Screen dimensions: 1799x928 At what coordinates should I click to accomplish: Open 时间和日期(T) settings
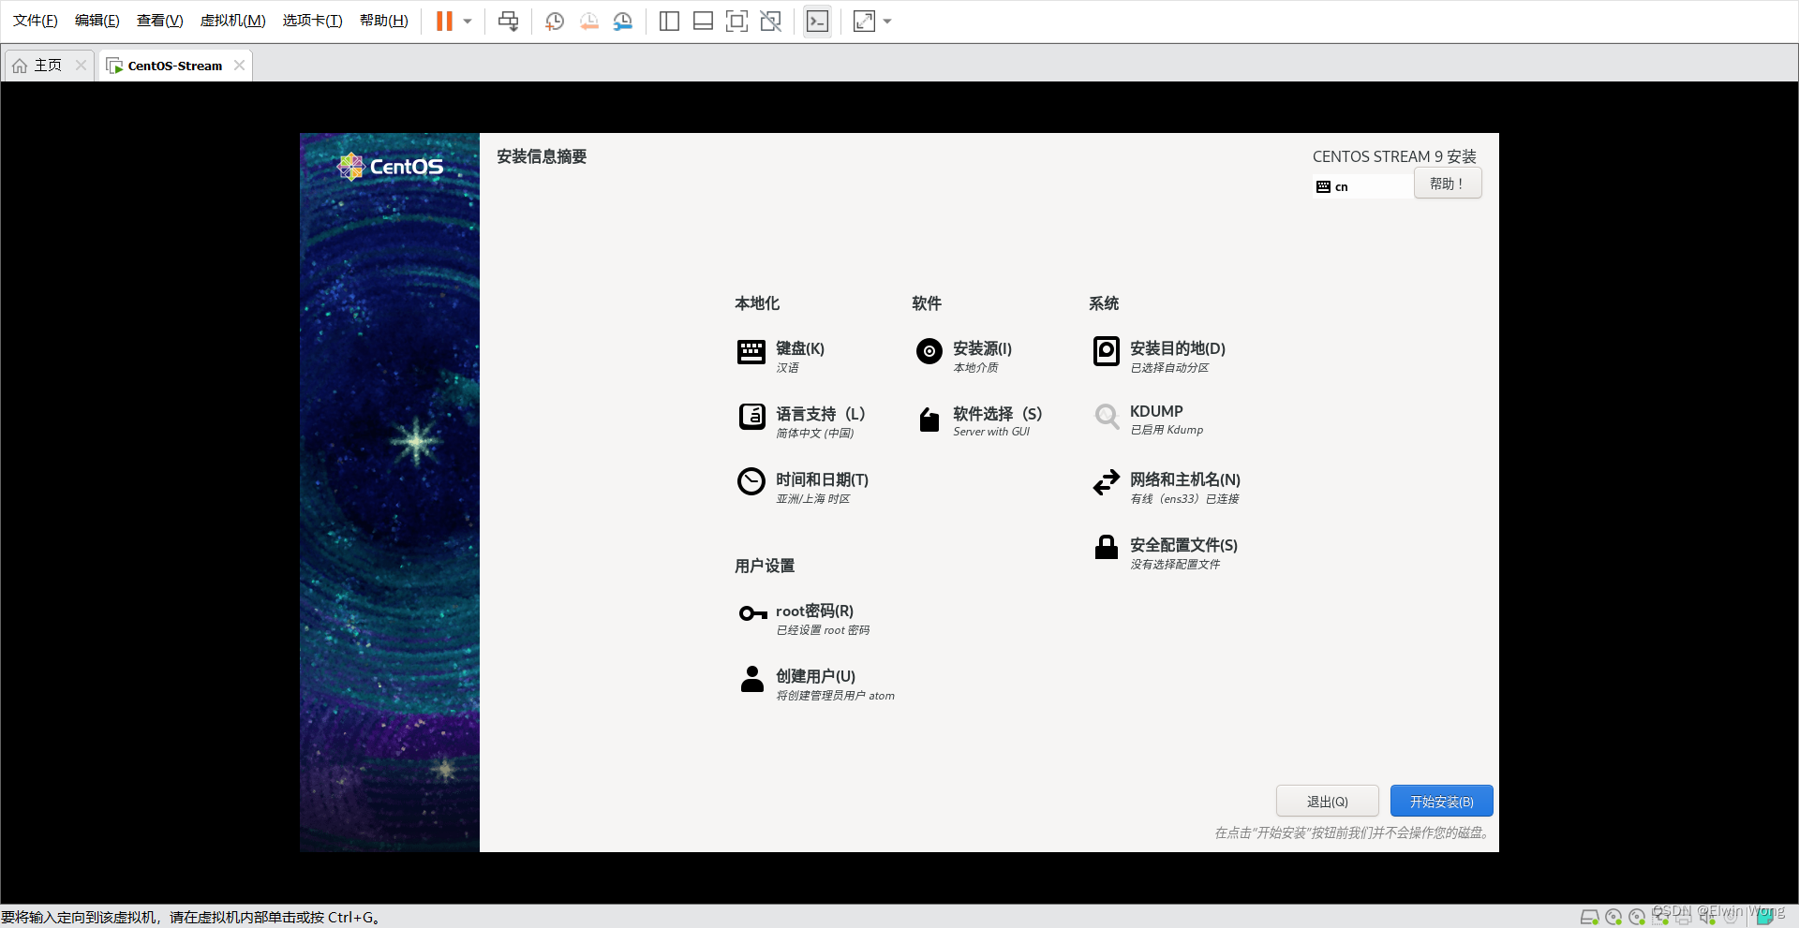click(x=804, y=487)
